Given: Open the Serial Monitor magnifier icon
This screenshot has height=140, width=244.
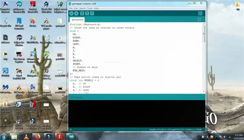Looking at the screenshot, I should [x=200, y=13].
